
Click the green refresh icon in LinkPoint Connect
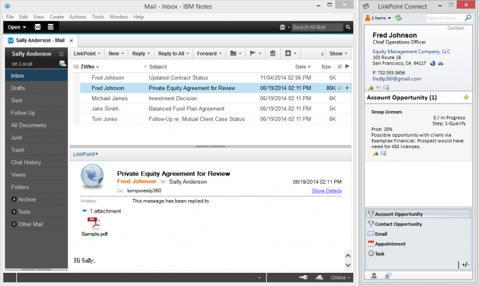point(398,18)
